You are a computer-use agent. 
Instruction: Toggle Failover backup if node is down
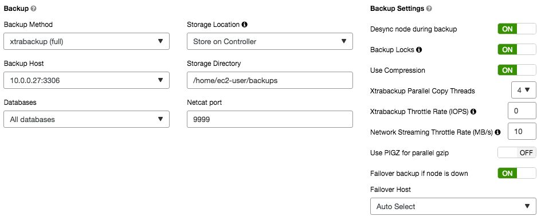click(517, 173)
